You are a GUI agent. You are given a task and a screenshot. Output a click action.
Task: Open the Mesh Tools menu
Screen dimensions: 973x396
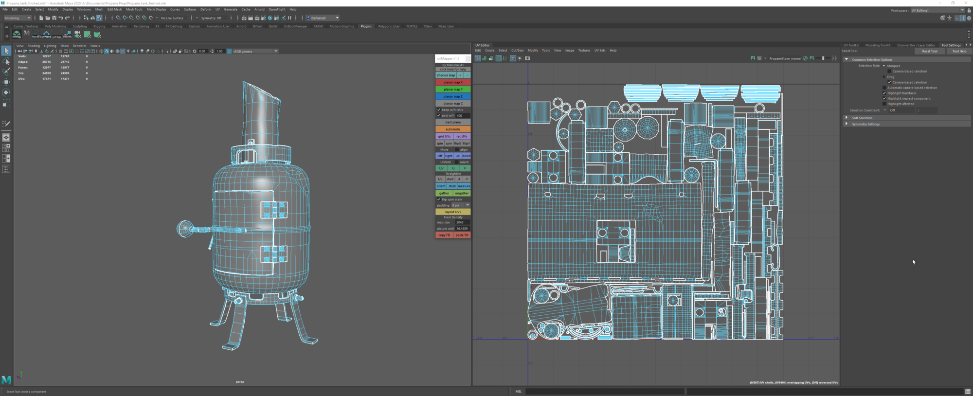pos(134,9)
